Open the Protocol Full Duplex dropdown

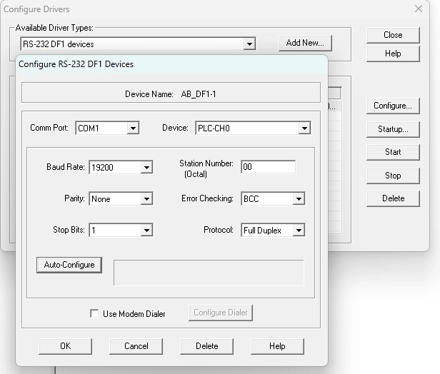pyautogui.click(x=273, y=230)
